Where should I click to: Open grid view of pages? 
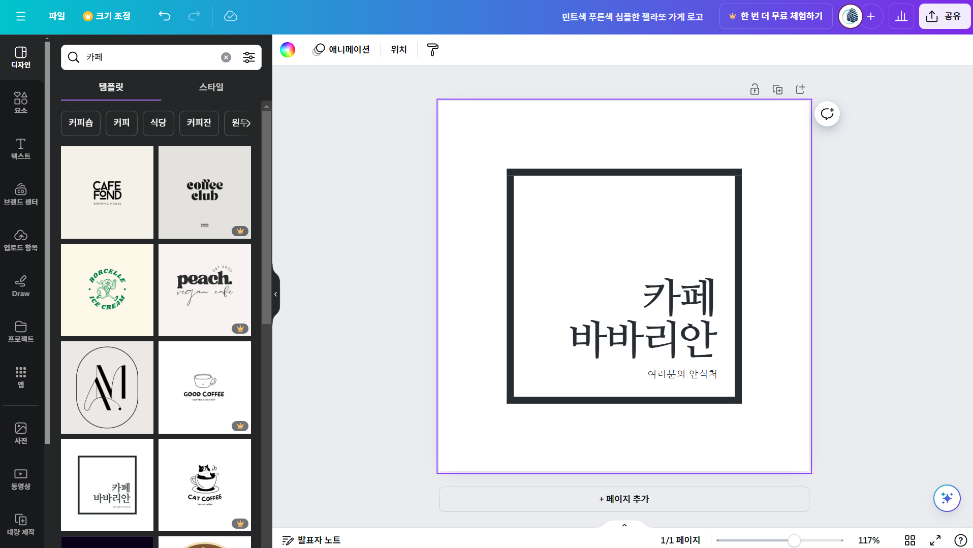910,540
